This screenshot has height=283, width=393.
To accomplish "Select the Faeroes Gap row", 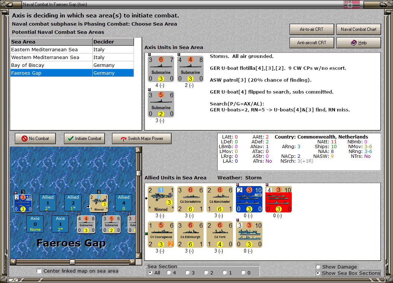I will click(72, 73).
